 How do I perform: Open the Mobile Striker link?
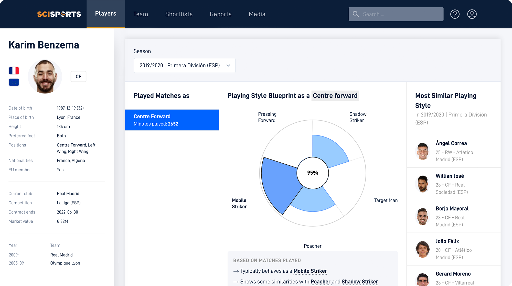click(x=310, y=271)
